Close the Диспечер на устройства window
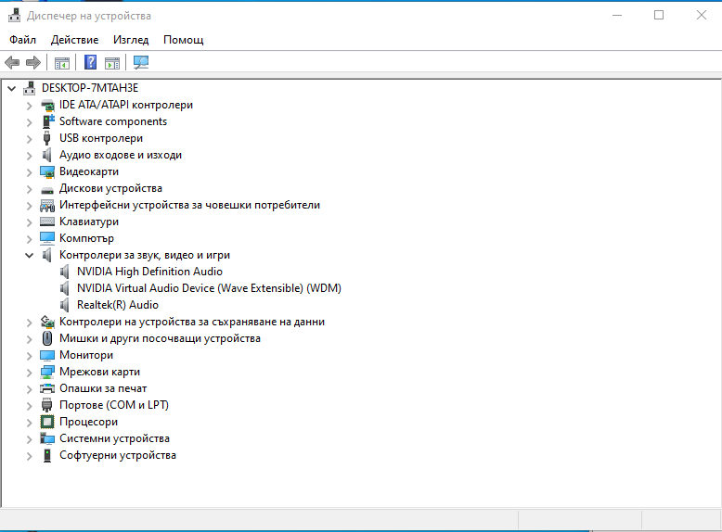The width and height of the screenshot is (722, 532). pos(702,15)
